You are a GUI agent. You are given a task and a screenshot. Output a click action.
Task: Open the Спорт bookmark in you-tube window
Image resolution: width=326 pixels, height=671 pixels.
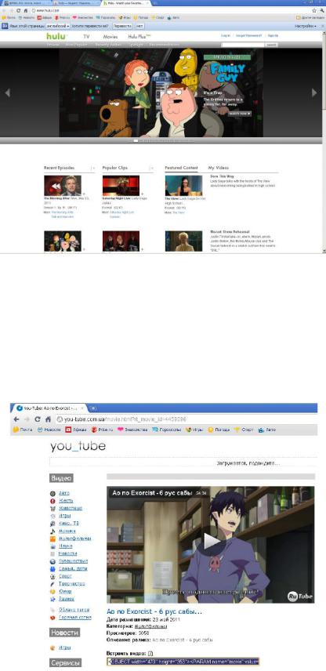244,430
